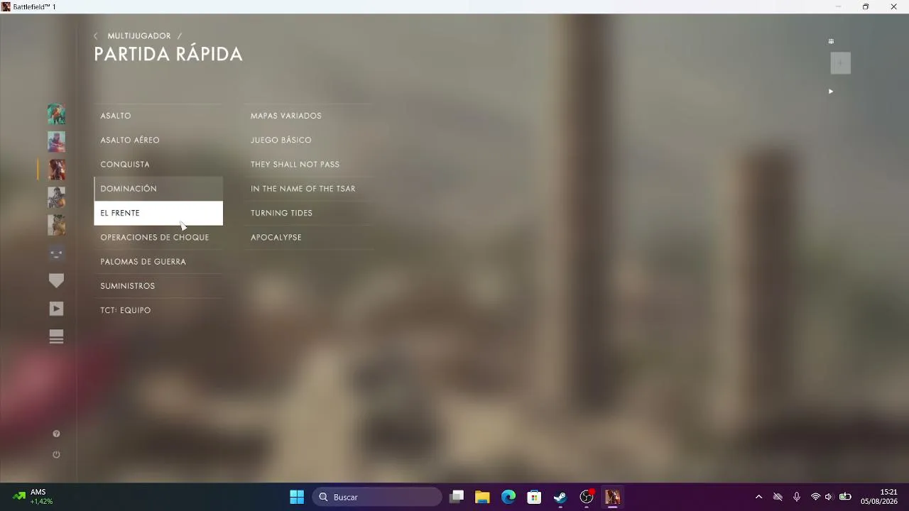Click the cloud sync-off tray icon
Viewport: 909px width, 511px height.
pyautogui.click(x=778, y=497)
